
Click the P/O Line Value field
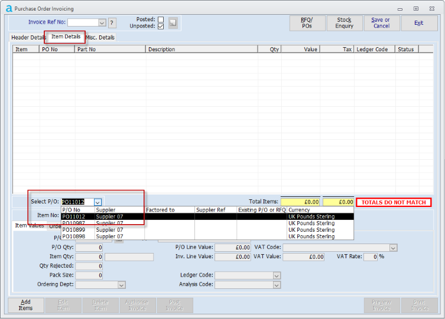click(x=233, y=248)
